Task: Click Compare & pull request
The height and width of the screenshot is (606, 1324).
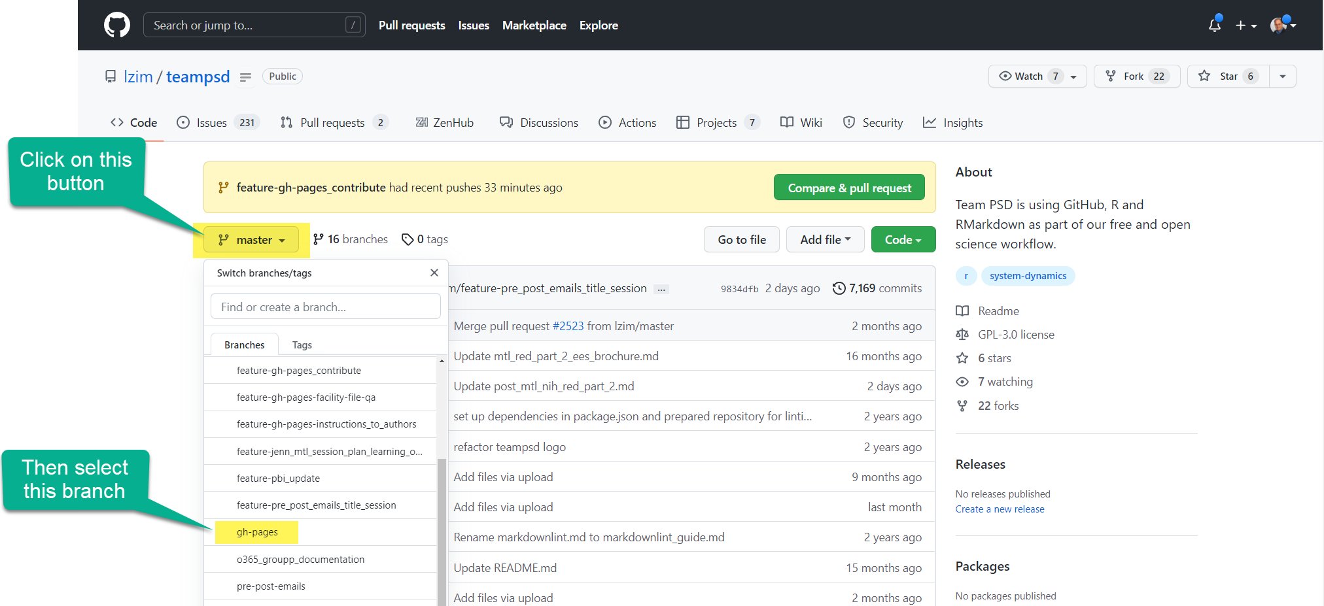Action: [849, 188]
